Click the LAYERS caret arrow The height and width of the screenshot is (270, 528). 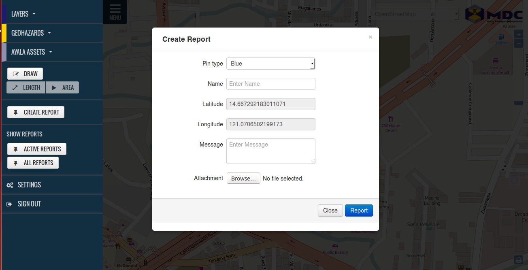34,14
